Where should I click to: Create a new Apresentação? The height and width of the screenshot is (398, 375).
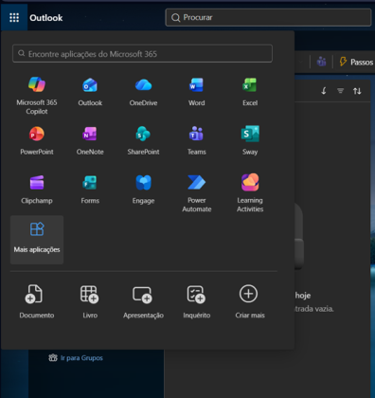coord(143,301)
